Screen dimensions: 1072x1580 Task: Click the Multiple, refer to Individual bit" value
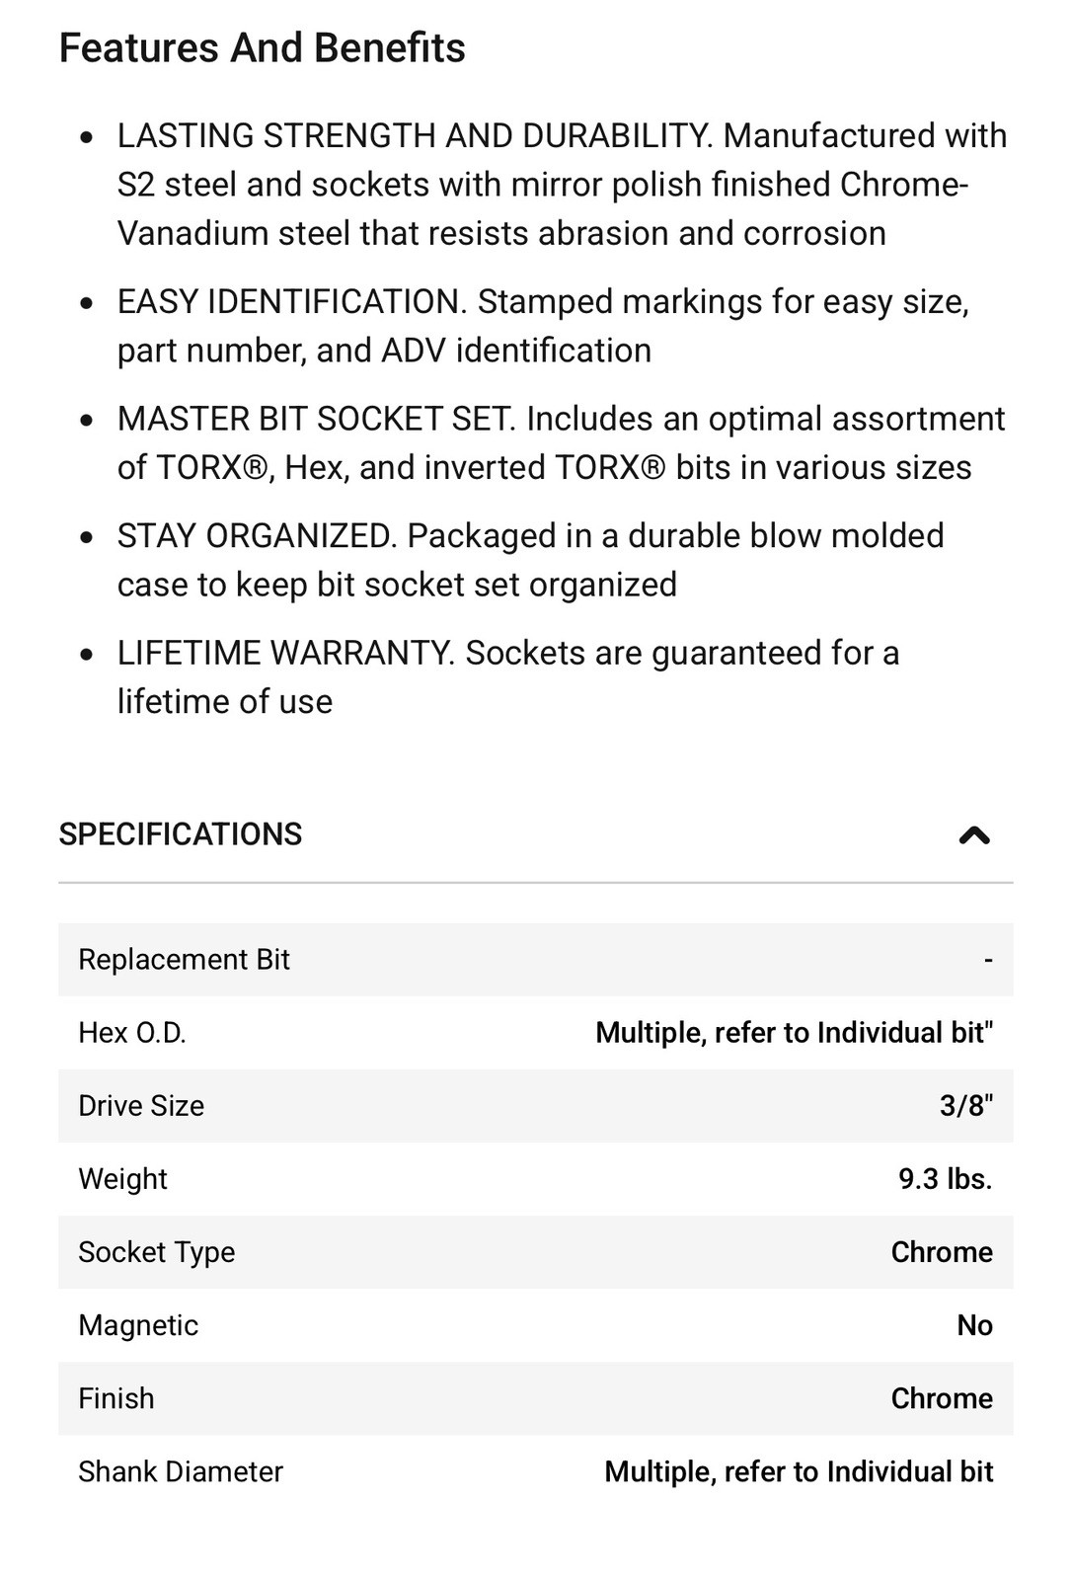point(795,1033)
